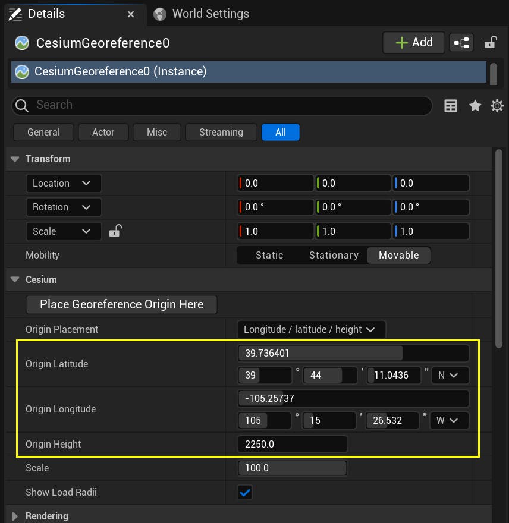The image size is (509, 523).
Task: Select the General filter tab
Action: click(43, 132)
